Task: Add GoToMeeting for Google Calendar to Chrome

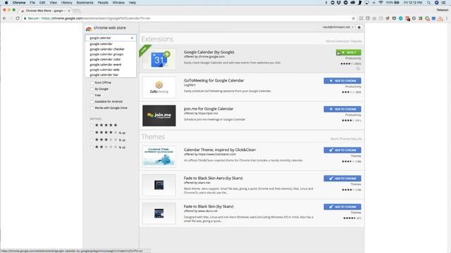Action: coord(342,81)
